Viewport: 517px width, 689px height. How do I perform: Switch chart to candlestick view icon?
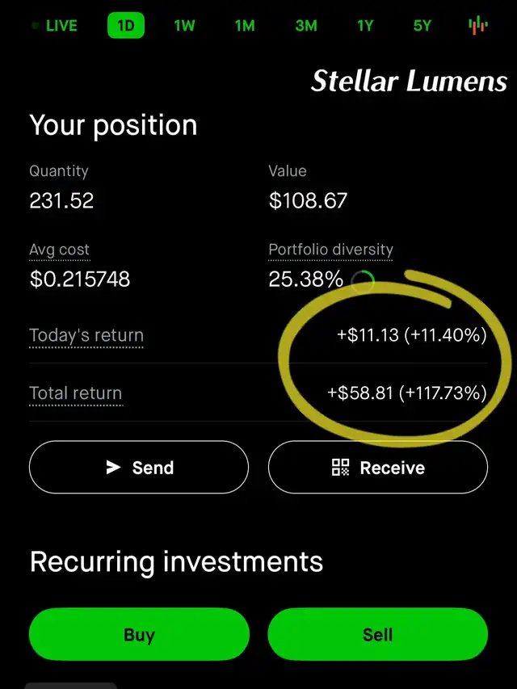(x=478, y=26)
